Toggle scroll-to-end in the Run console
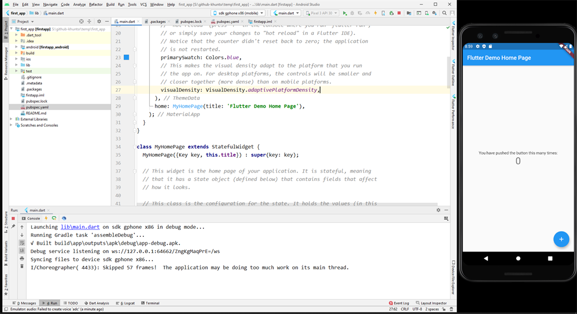The width and height of the screenshot is (577, 314). pyautogui.click(x=22, y=250)
